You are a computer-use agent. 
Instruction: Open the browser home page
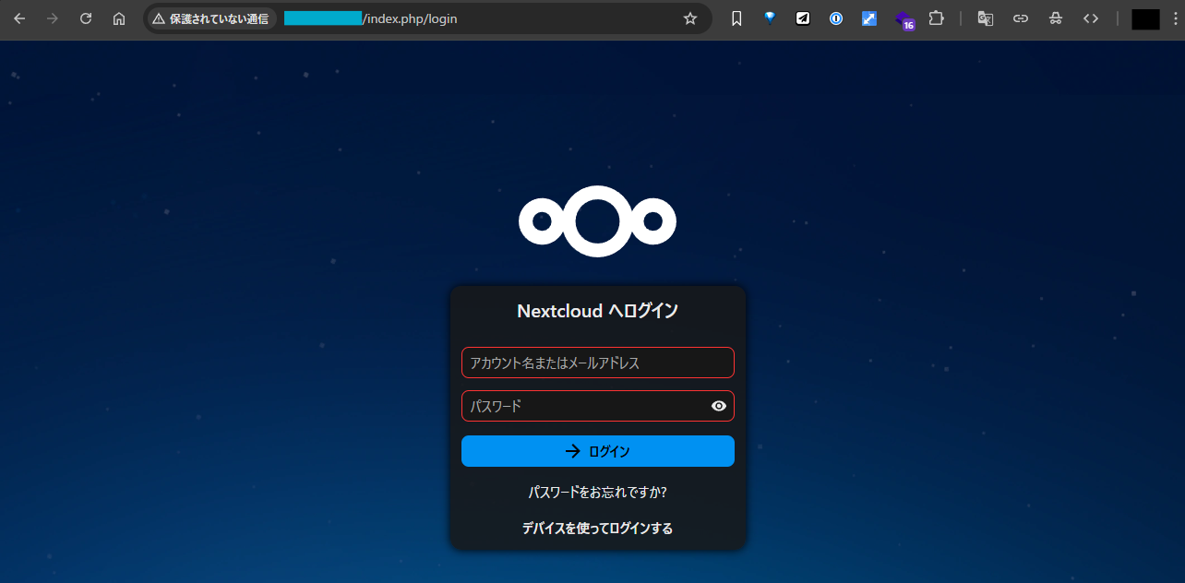pyautogui.click(x=119, y=18)
